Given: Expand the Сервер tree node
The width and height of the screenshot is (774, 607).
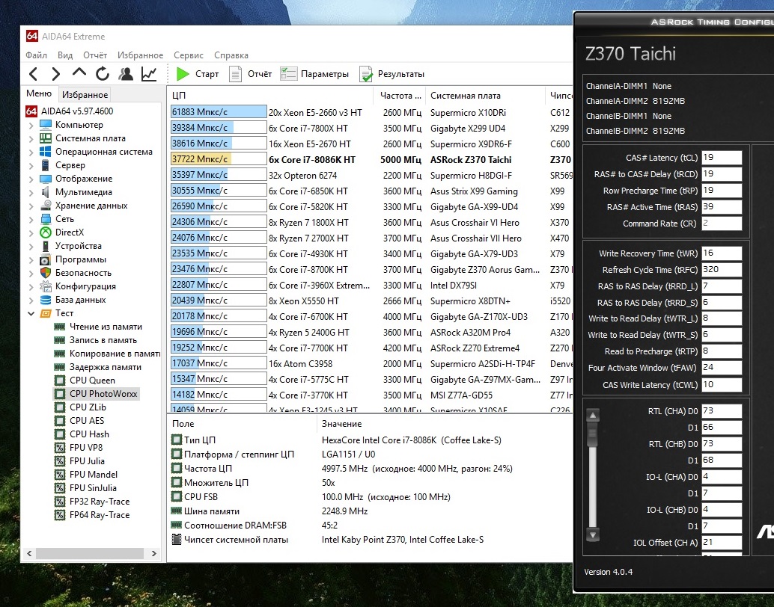Looking at the screenshot, I should (31, 166).
